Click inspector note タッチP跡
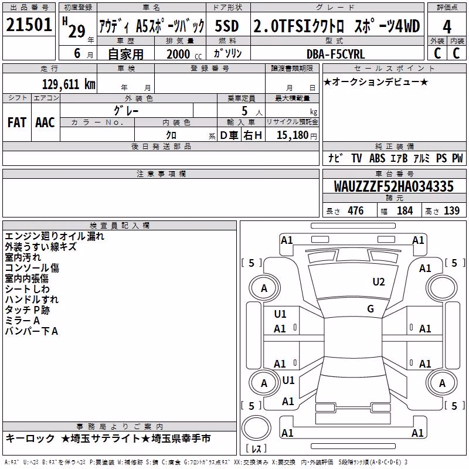469x469 pixels. pos(27,310)
